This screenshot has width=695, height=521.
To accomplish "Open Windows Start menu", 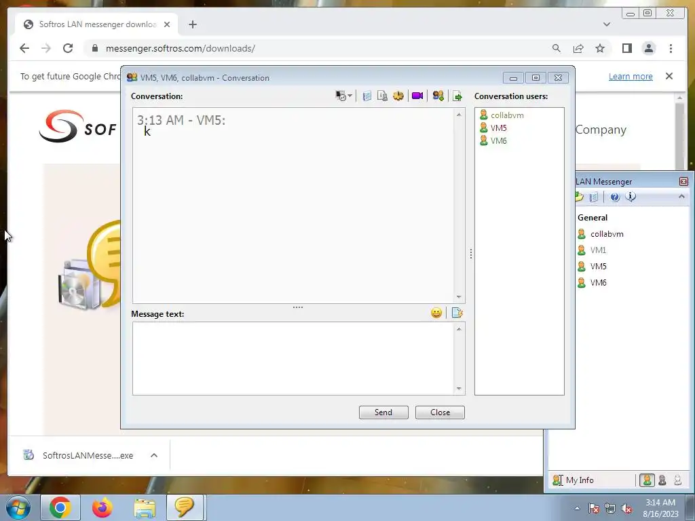I will [18, 507].
